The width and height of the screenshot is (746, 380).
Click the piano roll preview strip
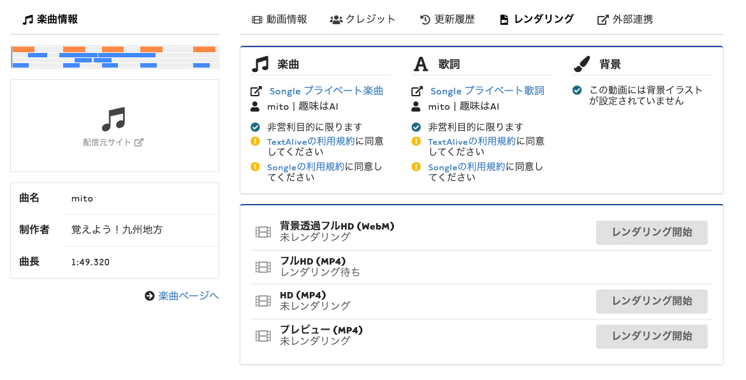[115, 56]
